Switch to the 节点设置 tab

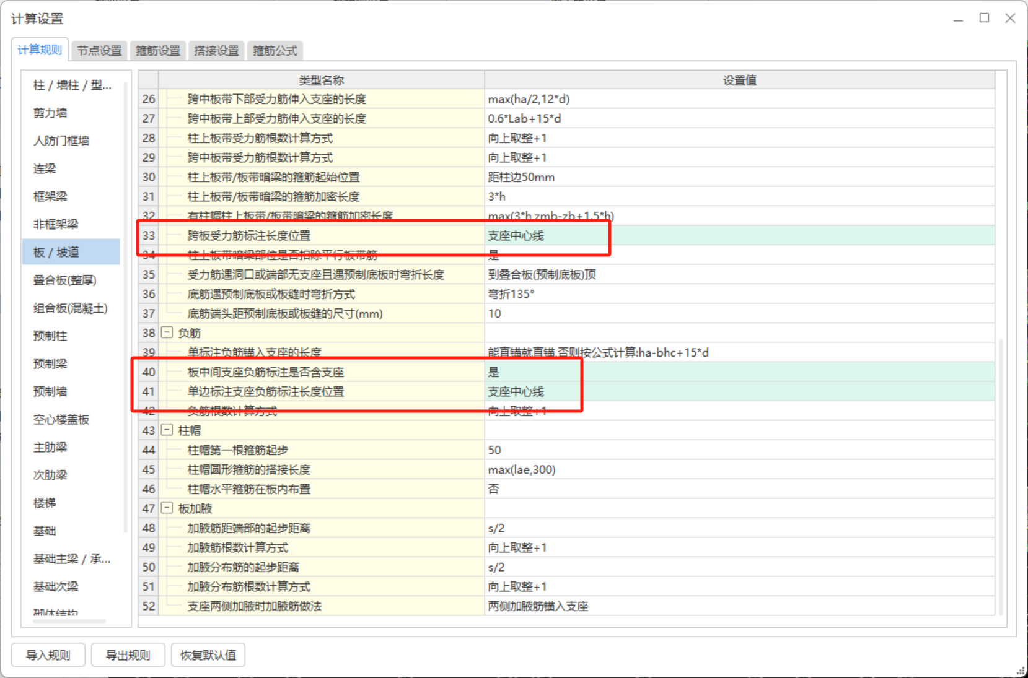pos(99,51)
